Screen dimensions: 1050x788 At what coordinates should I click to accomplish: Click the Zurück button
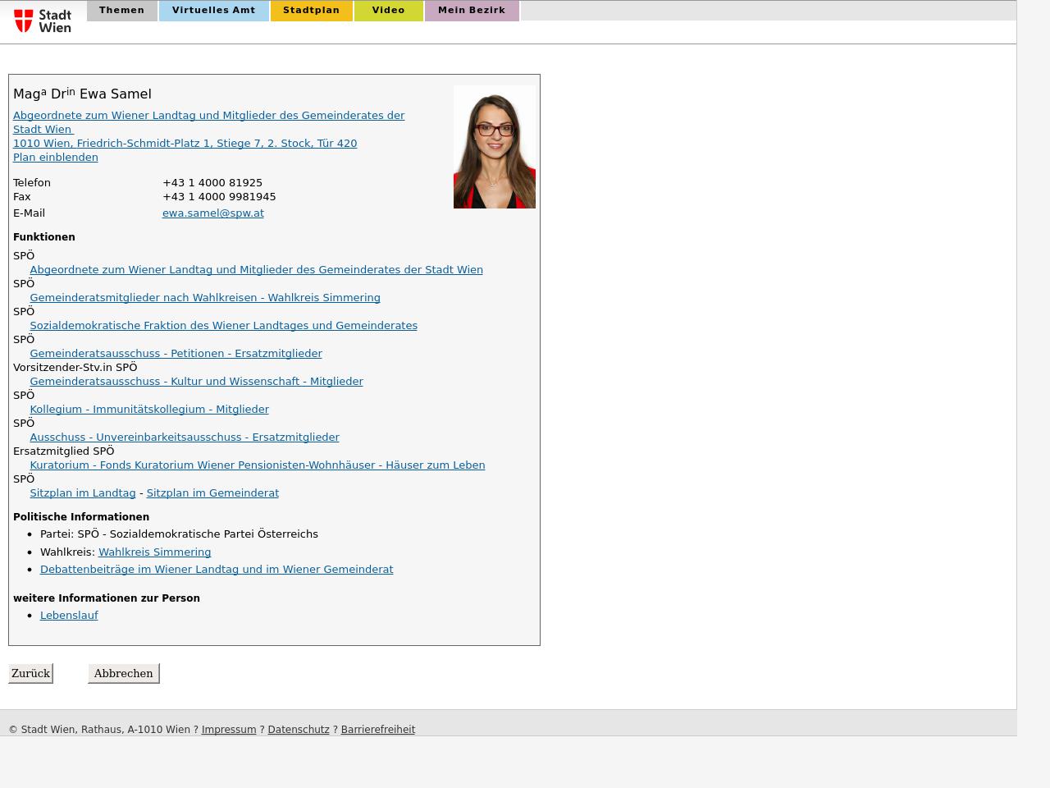30,673
